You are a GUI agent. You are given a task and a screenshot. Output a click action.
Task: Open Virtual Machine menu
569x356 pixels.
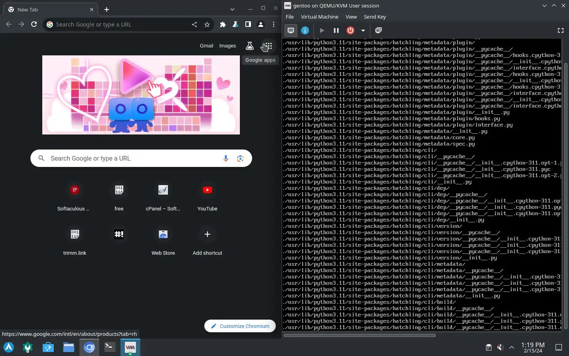point(320,17)
